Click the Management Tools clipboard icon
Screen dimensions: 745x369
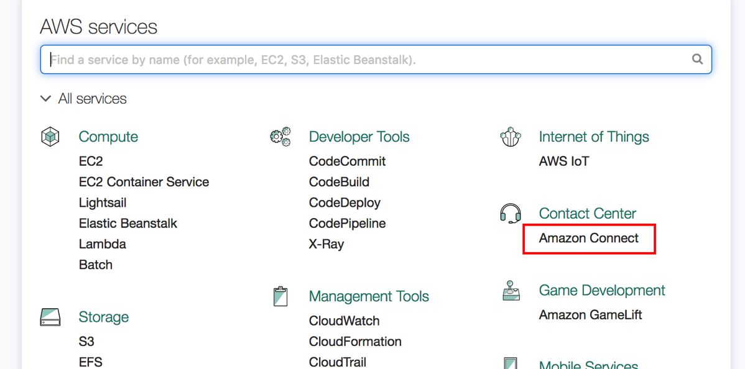[280, 296]
